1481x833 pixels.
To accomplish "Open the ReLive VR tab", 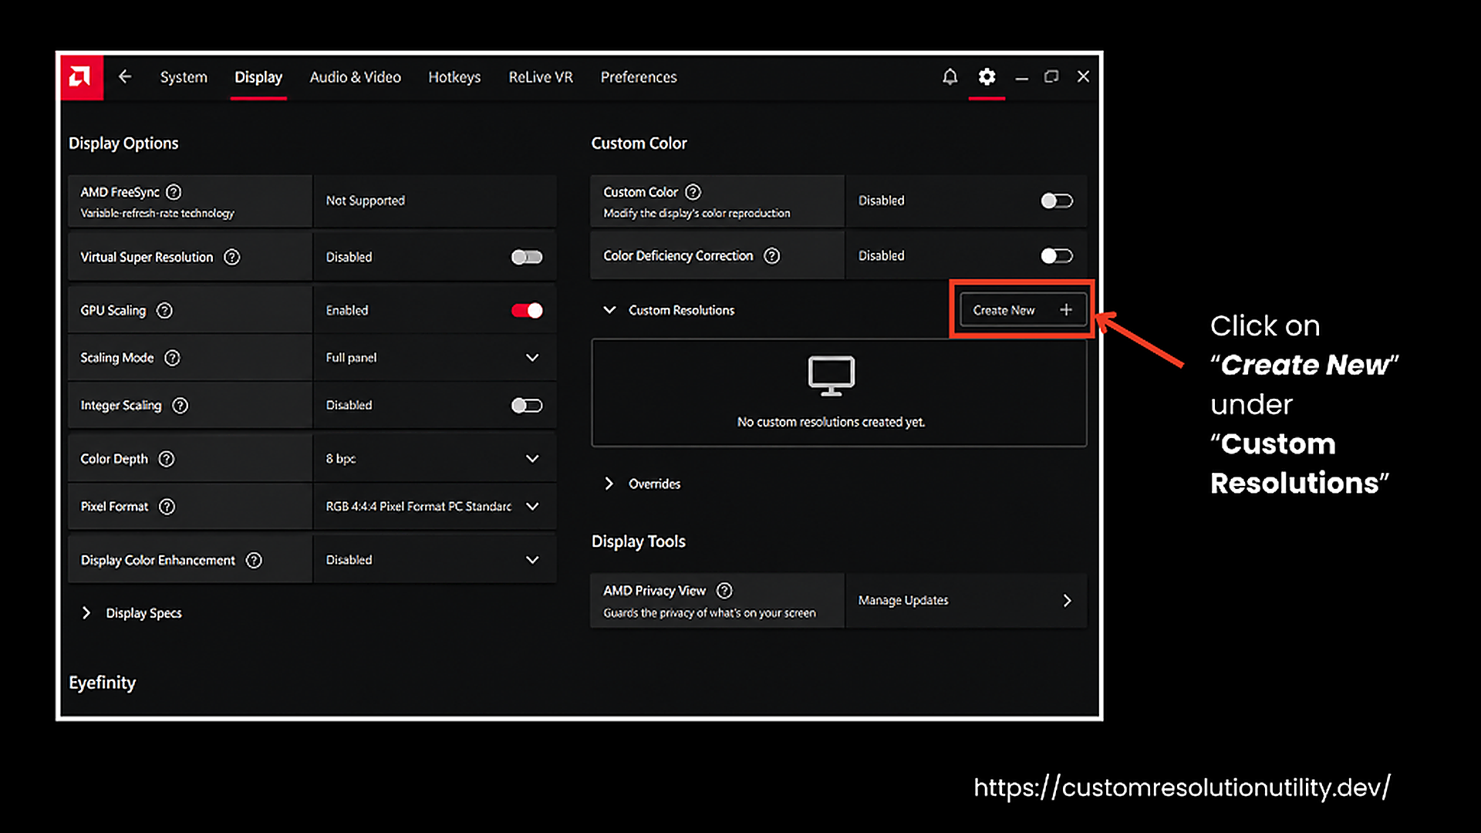I will click(541, 77).
